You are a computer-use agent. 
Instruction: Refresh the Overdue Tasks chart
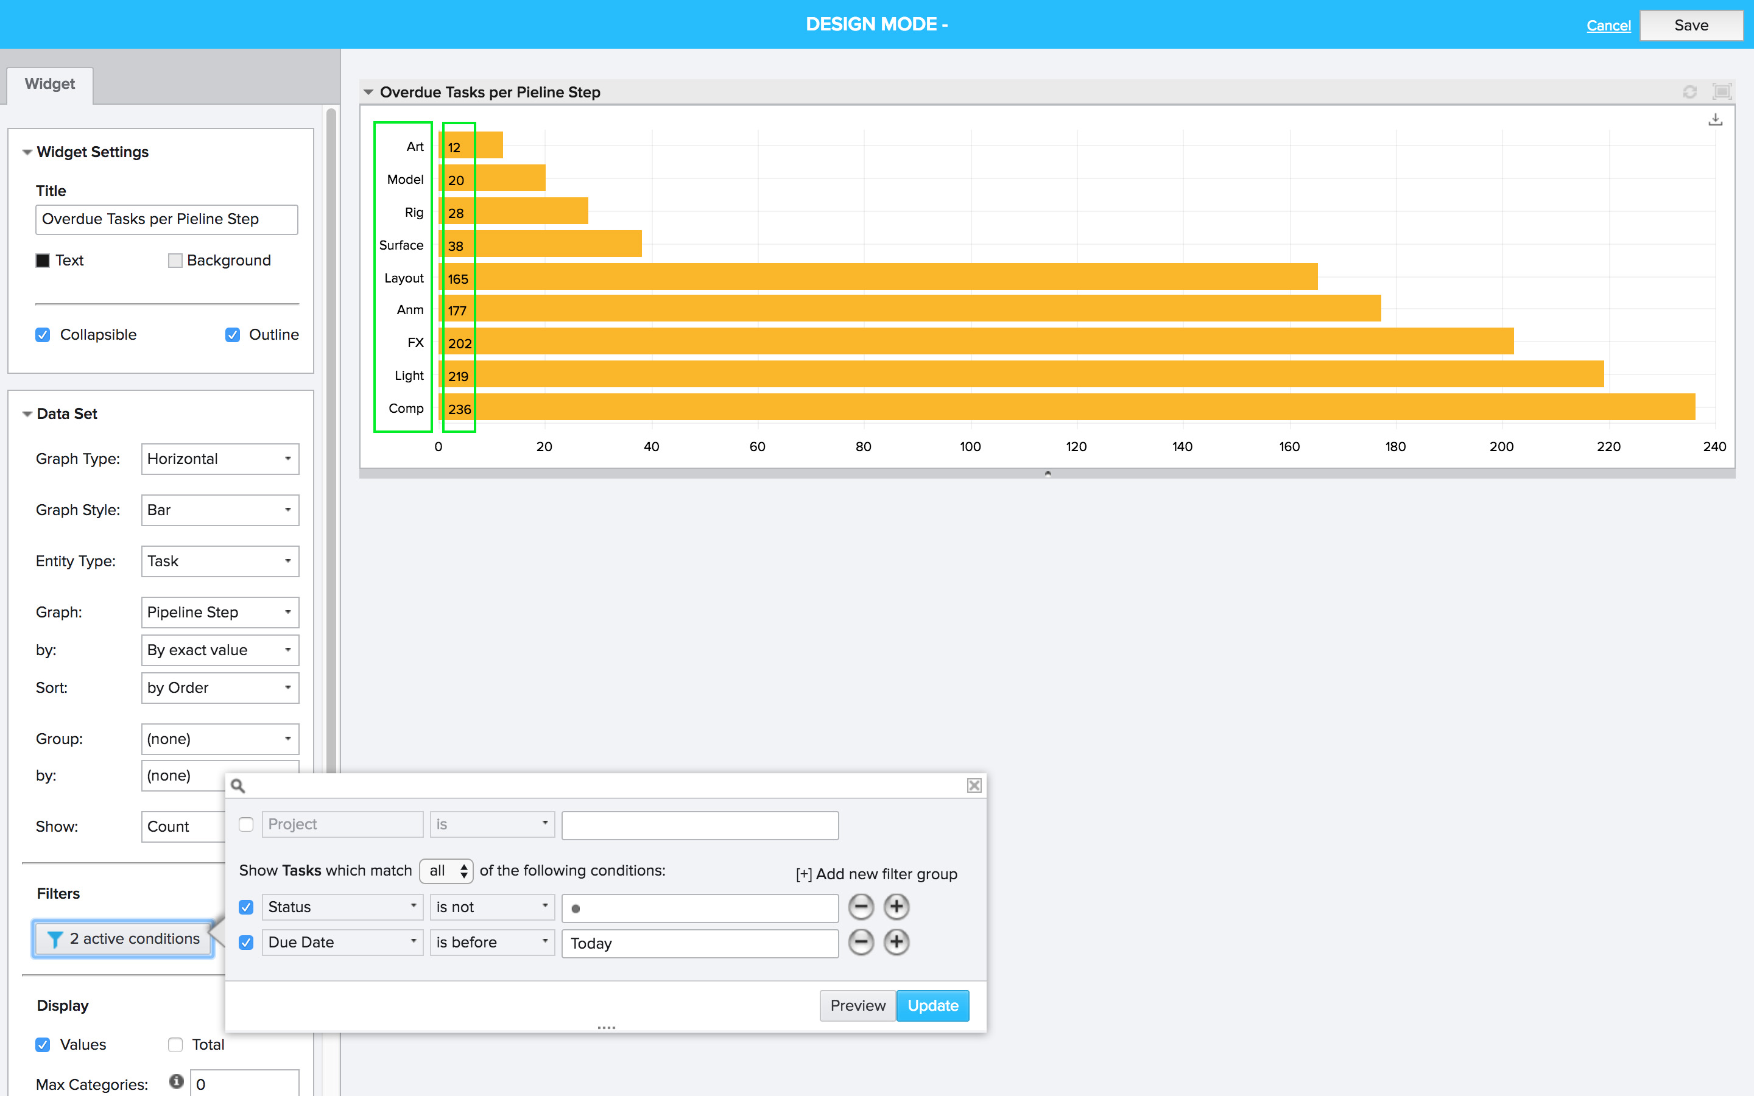1690,91
